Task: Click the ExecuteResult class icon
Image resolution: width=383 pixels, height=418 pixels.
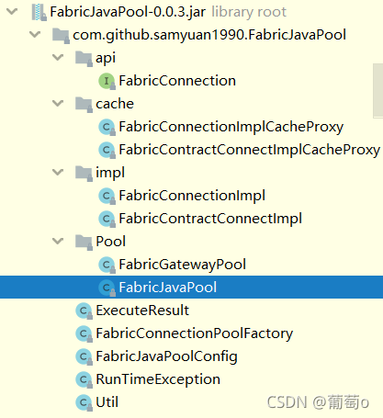Action: [84, 311]
